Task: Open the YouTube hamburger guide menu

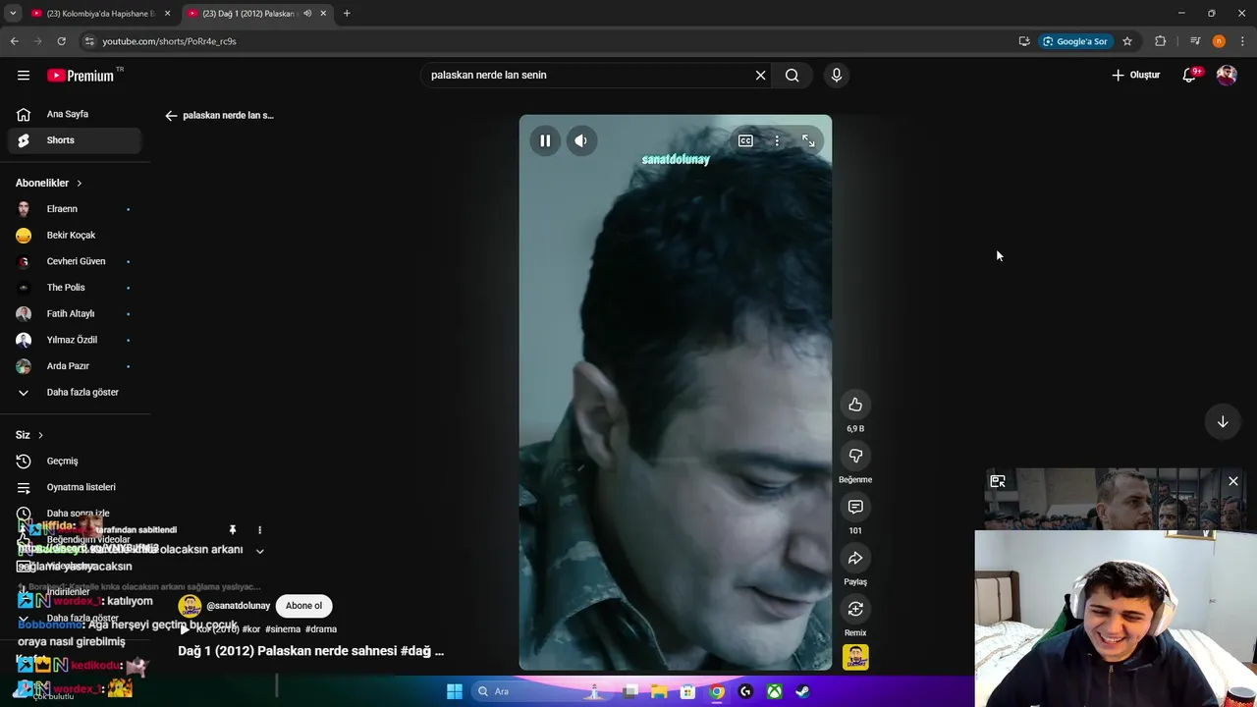Action: point(24,76)
